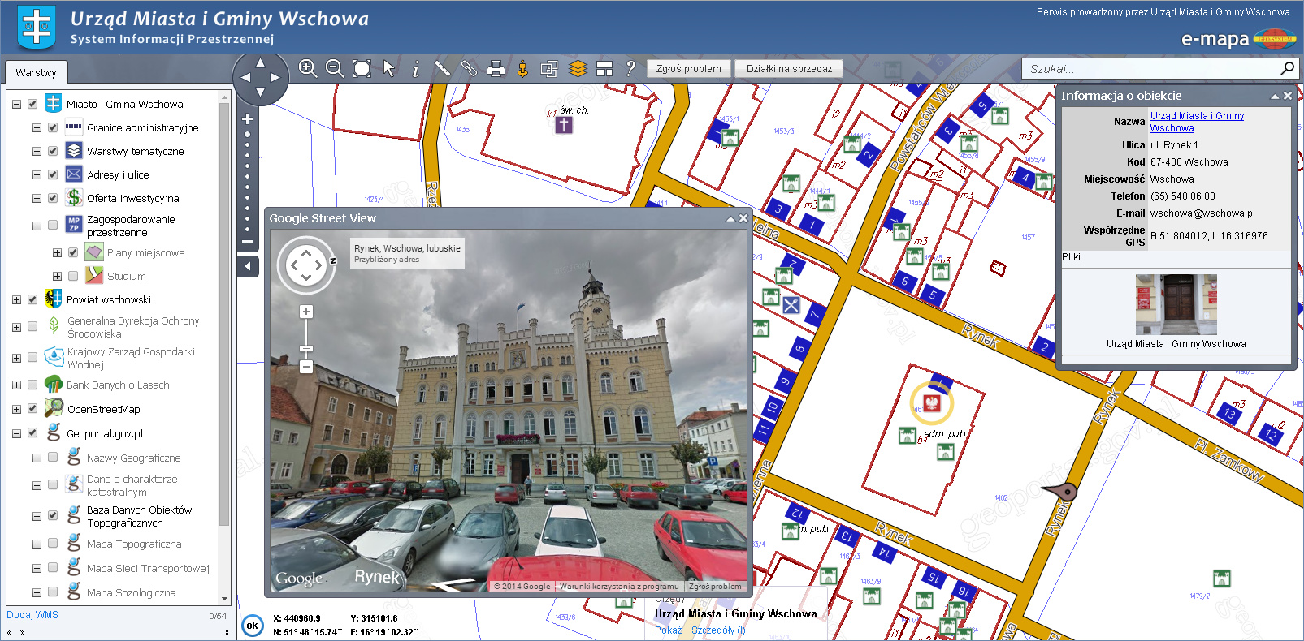Screen dimensions: 1304x641
Task: Click the plus on map zoom bar
Action: (x=248, y=119)
